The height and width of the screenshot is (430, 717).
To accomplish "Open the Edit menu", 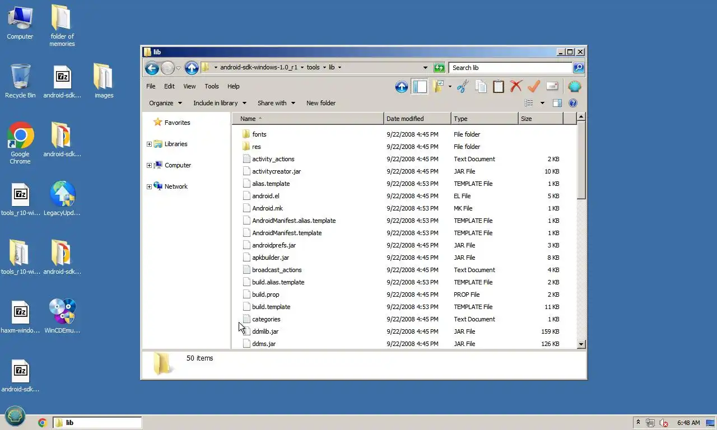I will (x=169, y=86).
